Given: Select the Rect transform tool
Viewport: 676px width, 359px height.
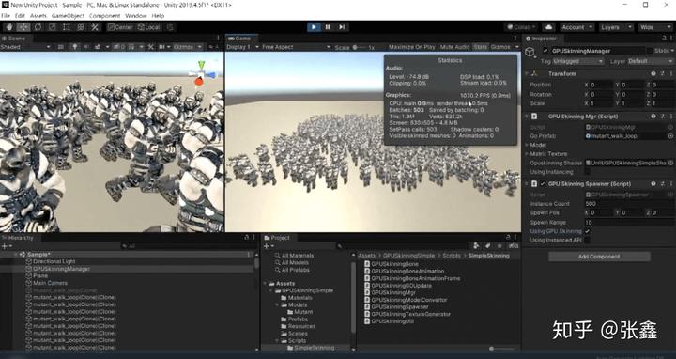Looking at the screenshot, I should pos(67,27).
